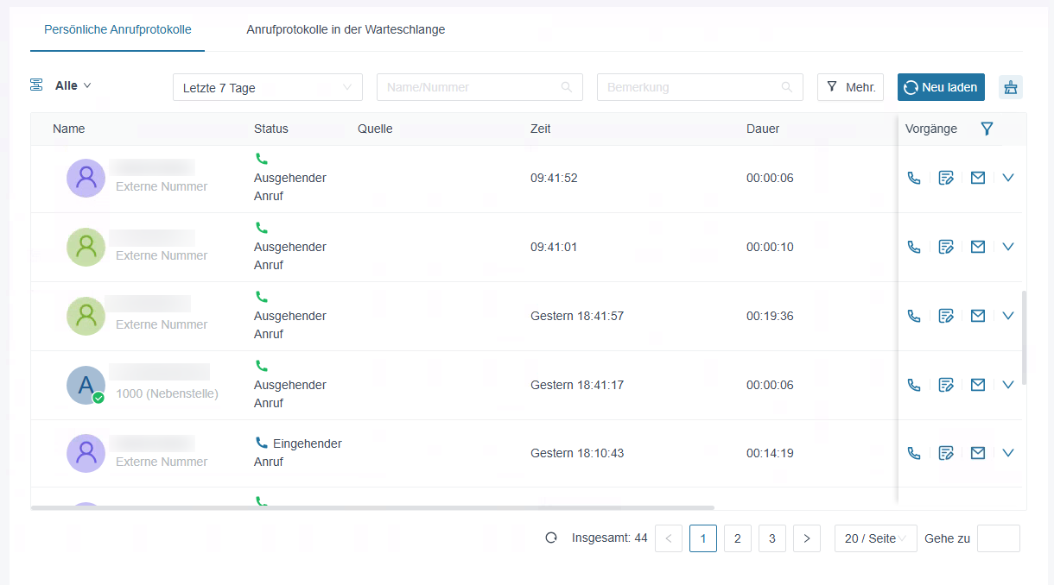Click the list view icon beside Alle
The height and width of the screenshot is (585, 1054).
36,85
